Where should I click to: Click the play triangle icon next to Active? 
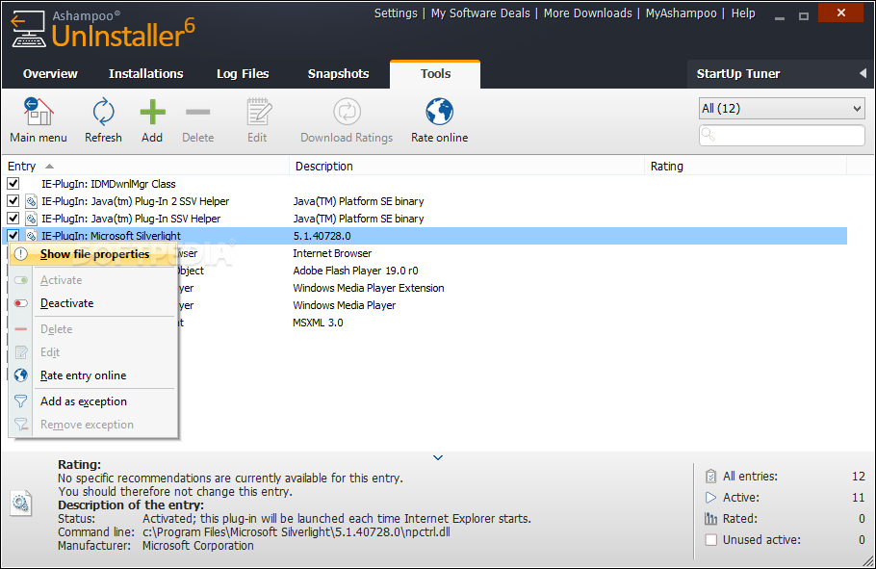(x=710, y=498)
